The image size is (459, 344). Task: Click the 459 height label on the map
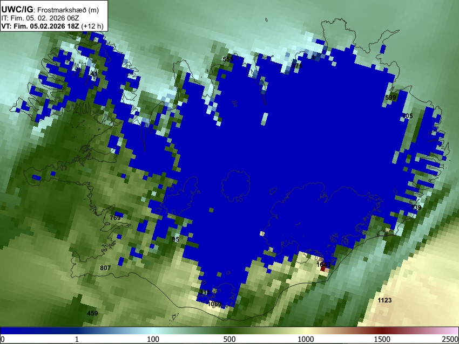click(x=92, y=313)
